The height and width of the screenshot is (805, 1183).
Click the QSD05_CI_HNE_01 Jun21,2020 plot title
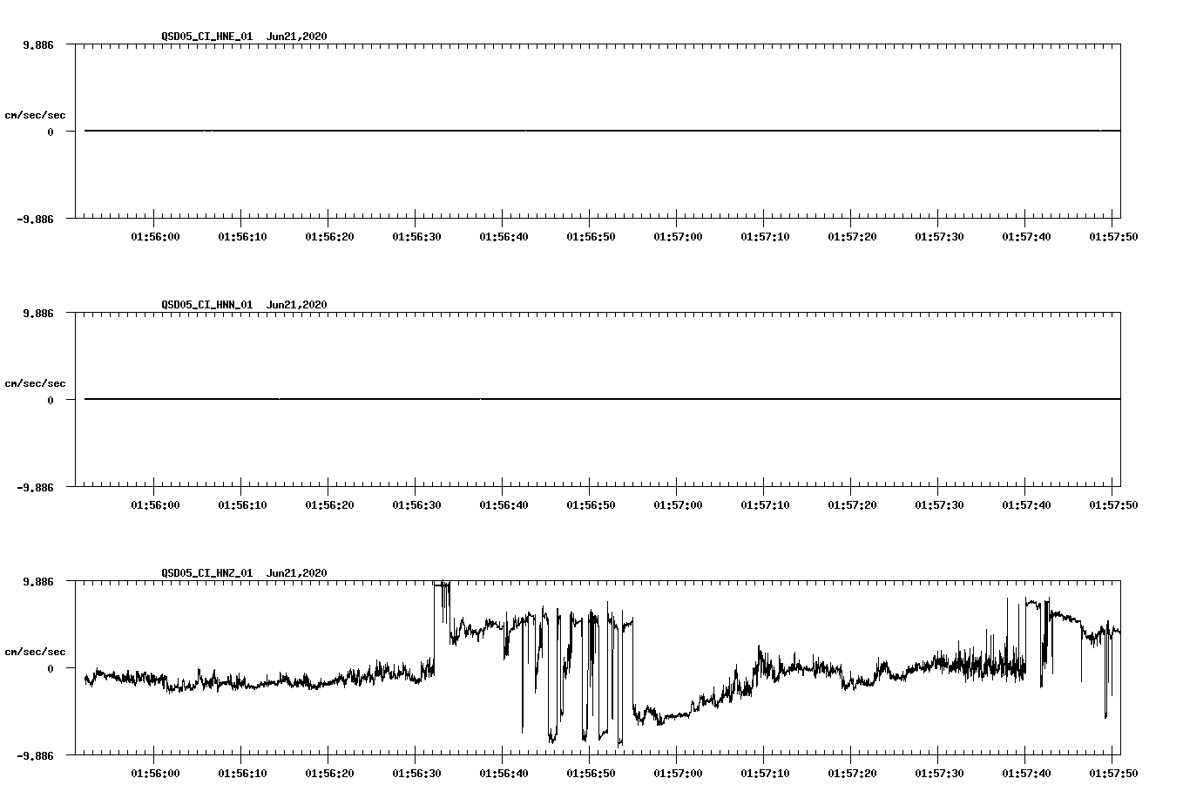tap(244, 37)
